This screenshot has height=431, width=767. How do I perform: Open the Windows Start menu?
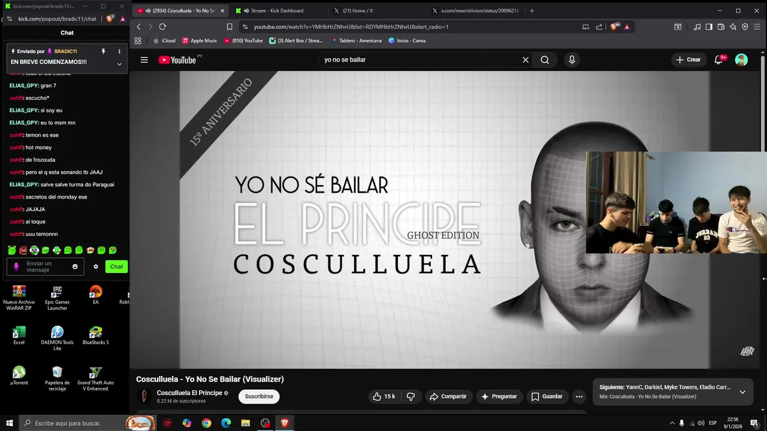[x=10, y=423]
